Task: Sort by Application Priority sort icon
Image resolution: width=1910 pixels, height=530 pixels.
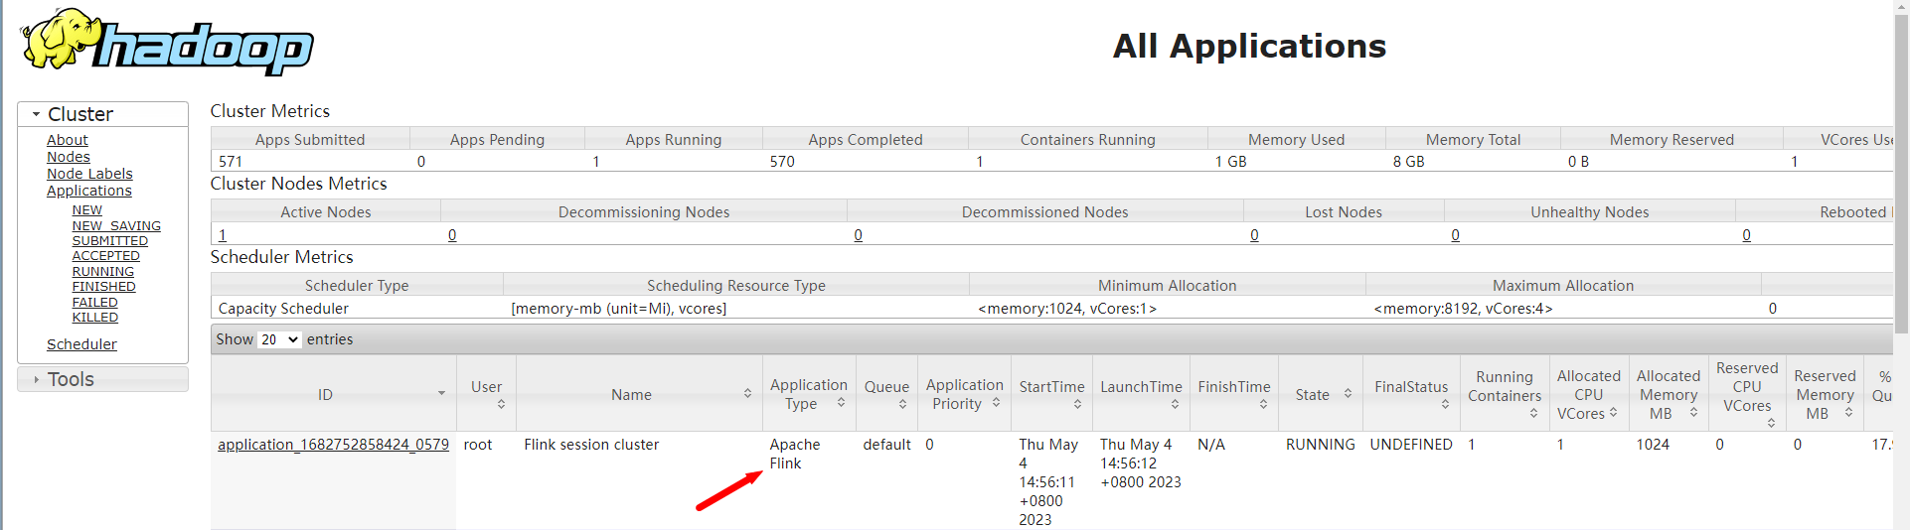Action: pyautogui.click(x=996, y=403)
